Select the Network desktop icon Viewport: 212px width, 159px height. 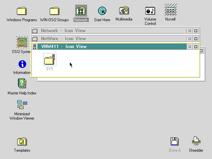(x=81, y=11)
